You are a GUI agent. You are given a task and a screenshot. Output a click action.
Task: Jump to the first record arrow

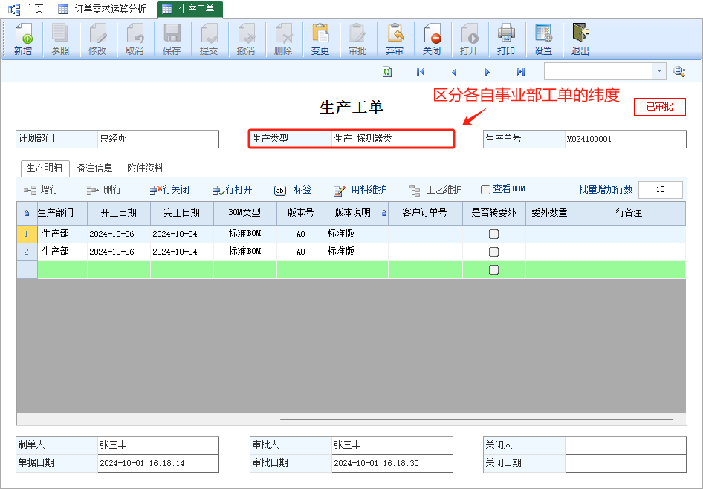421,72
